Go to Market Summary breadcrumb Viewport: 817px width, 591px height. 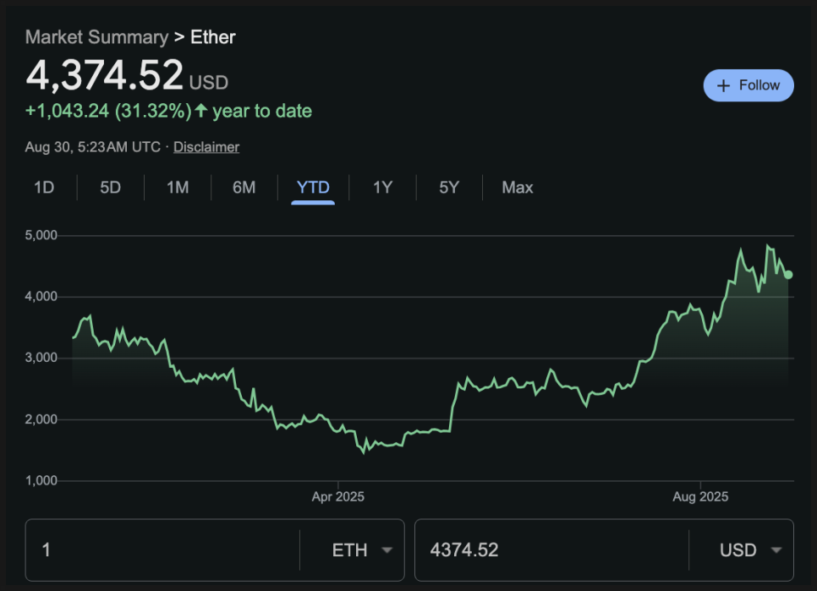click(97, 37)
